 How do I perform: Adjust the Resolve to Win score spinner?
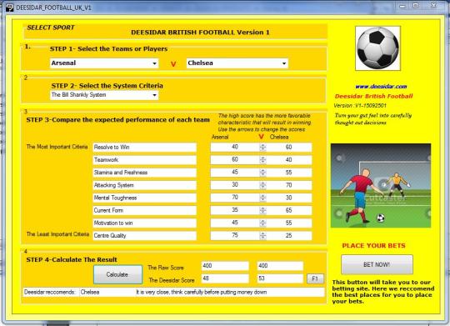click(262, 148)
